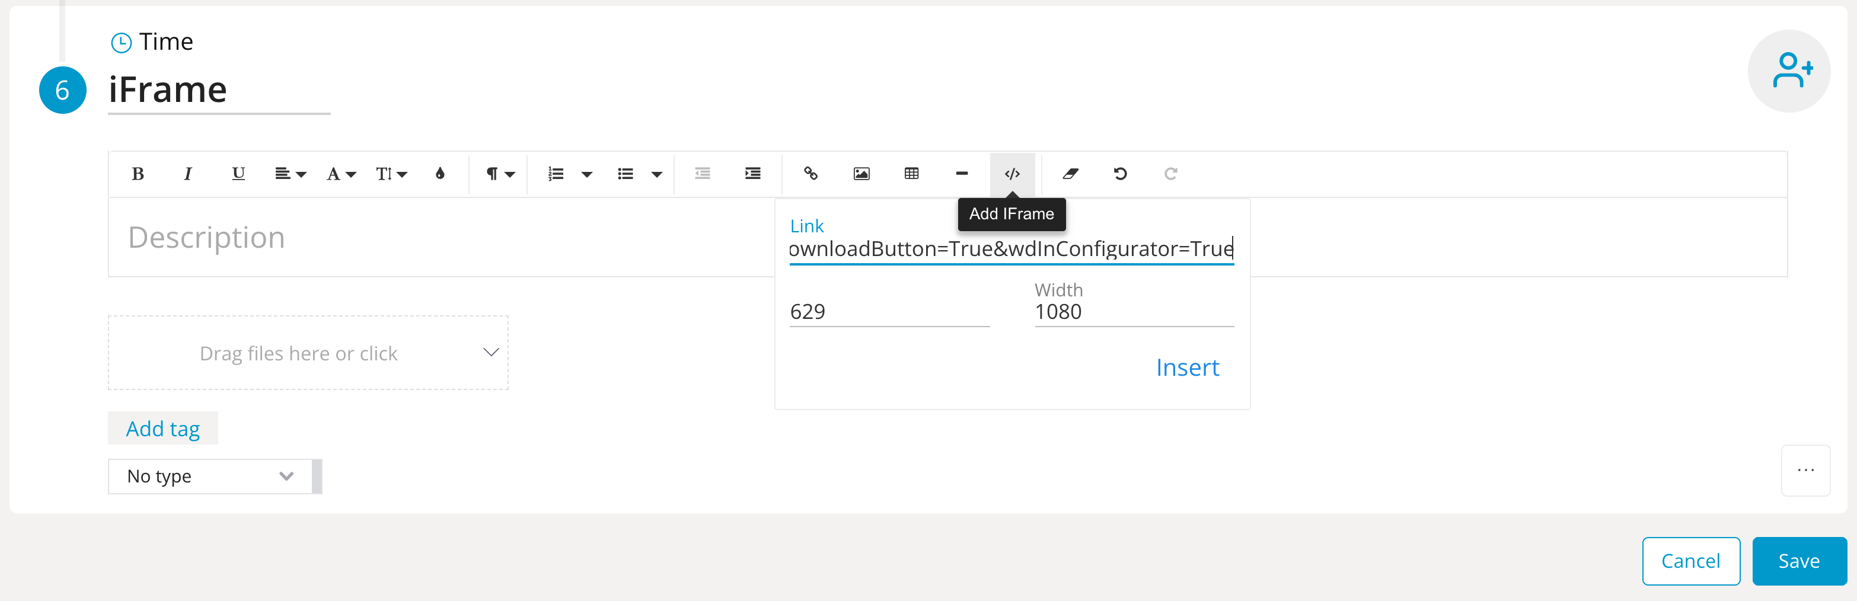The height and width of the screenshot is (601, 1857).
Task: Toggle underline text formatting
Action: [x=238, y=174]
